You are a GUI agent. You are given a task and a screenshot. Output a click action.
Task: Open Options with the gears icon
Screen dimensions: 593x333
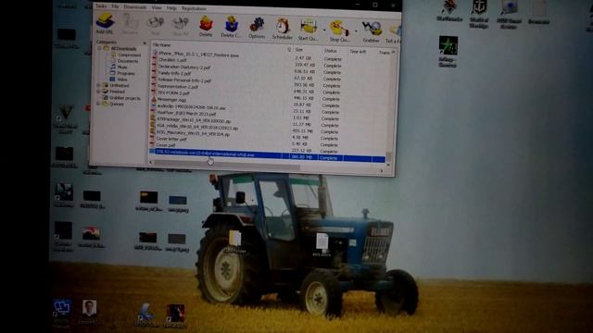[x=257, y=29]
